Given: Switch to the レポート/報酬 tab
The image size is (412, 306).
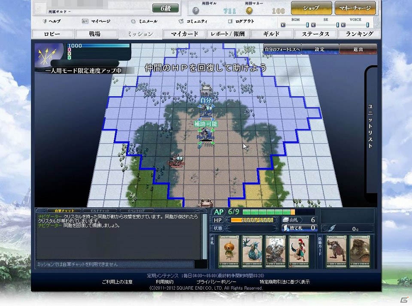Looking at the screenshot, I should (228, 34).
